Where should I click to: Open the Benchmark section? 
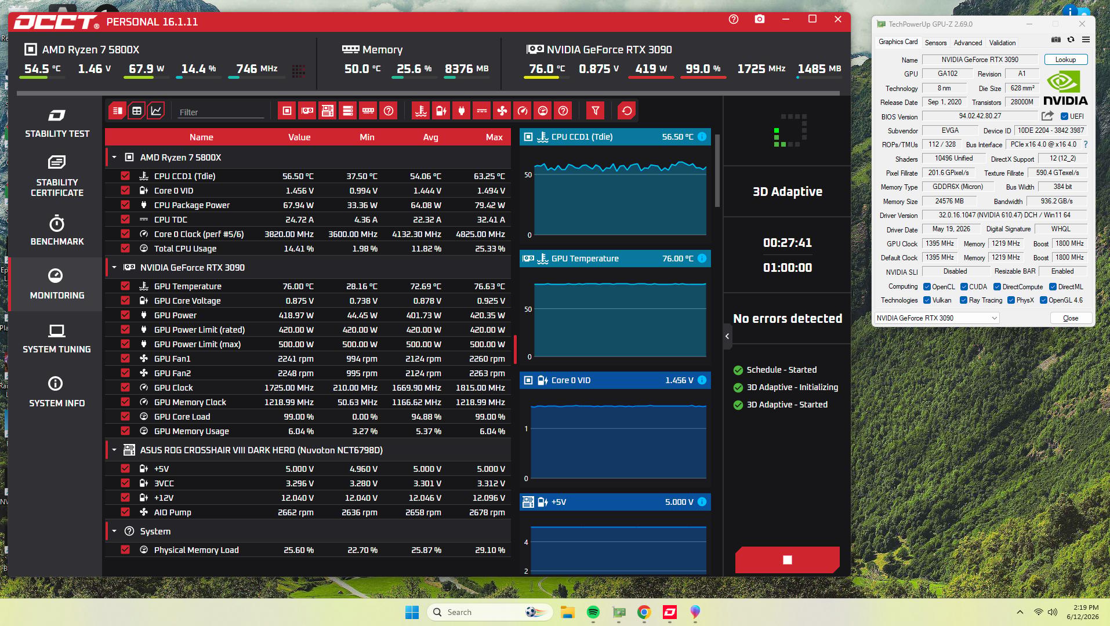[57, 230]
